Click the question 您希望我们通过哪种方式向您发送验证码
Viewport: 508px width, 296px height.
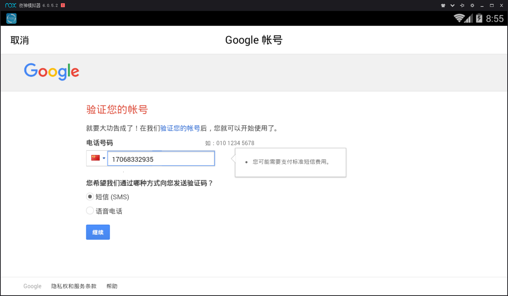tap(150, 183)
